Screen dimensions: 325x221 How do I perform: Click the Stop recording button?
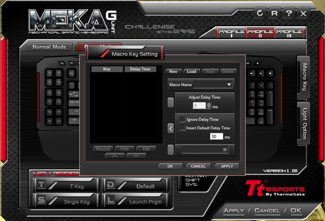(x=124, y=149)
